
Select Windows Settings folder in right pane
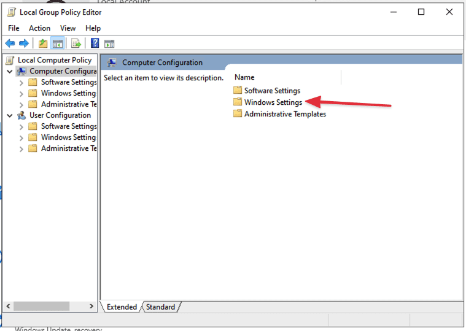pos(273,102)
